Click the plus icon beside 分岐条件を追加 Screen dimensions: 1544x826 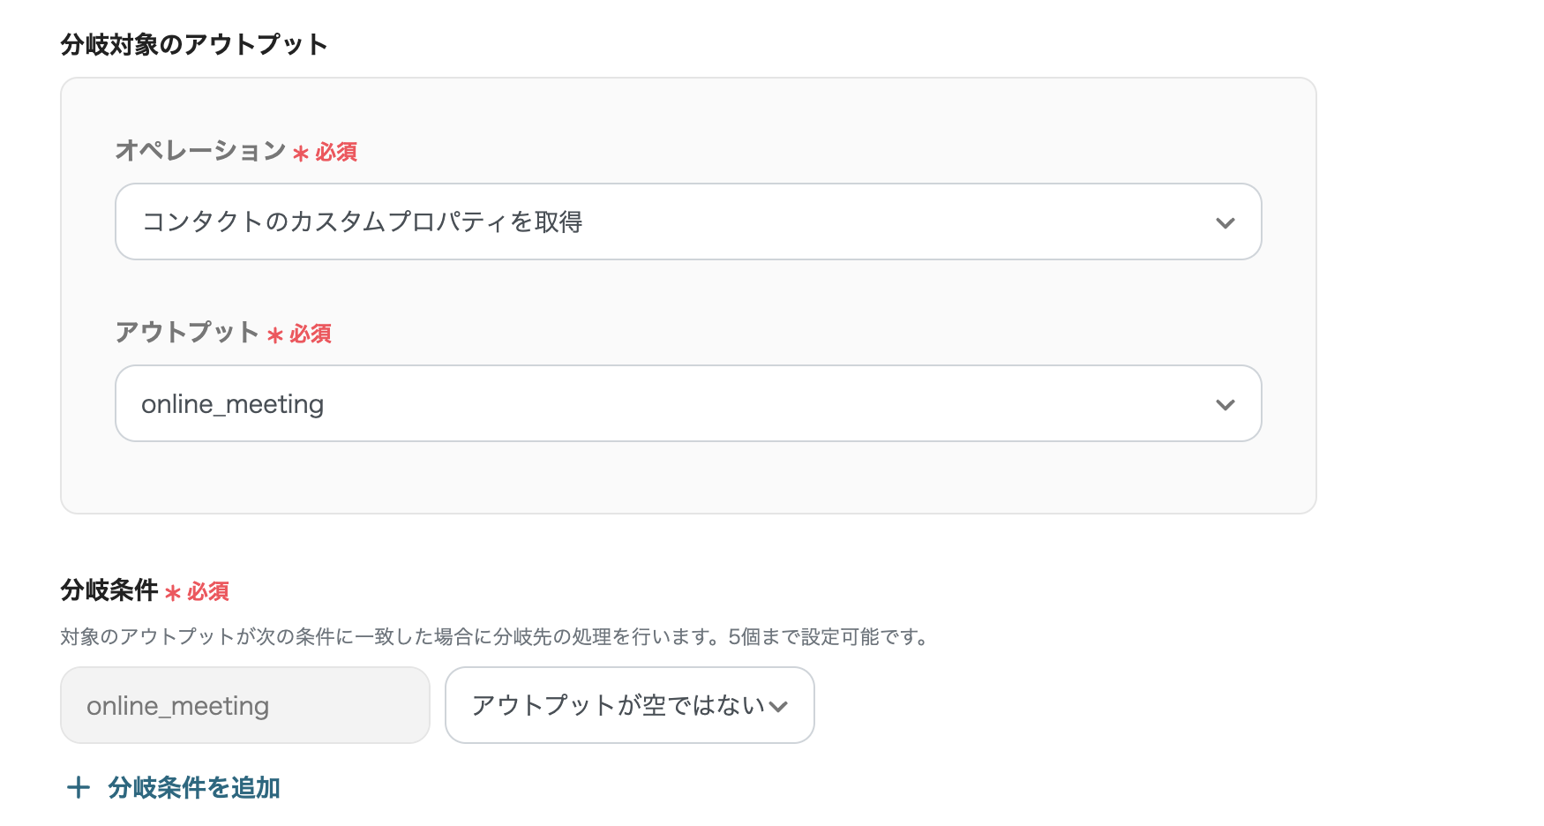(x=79, y=788)
